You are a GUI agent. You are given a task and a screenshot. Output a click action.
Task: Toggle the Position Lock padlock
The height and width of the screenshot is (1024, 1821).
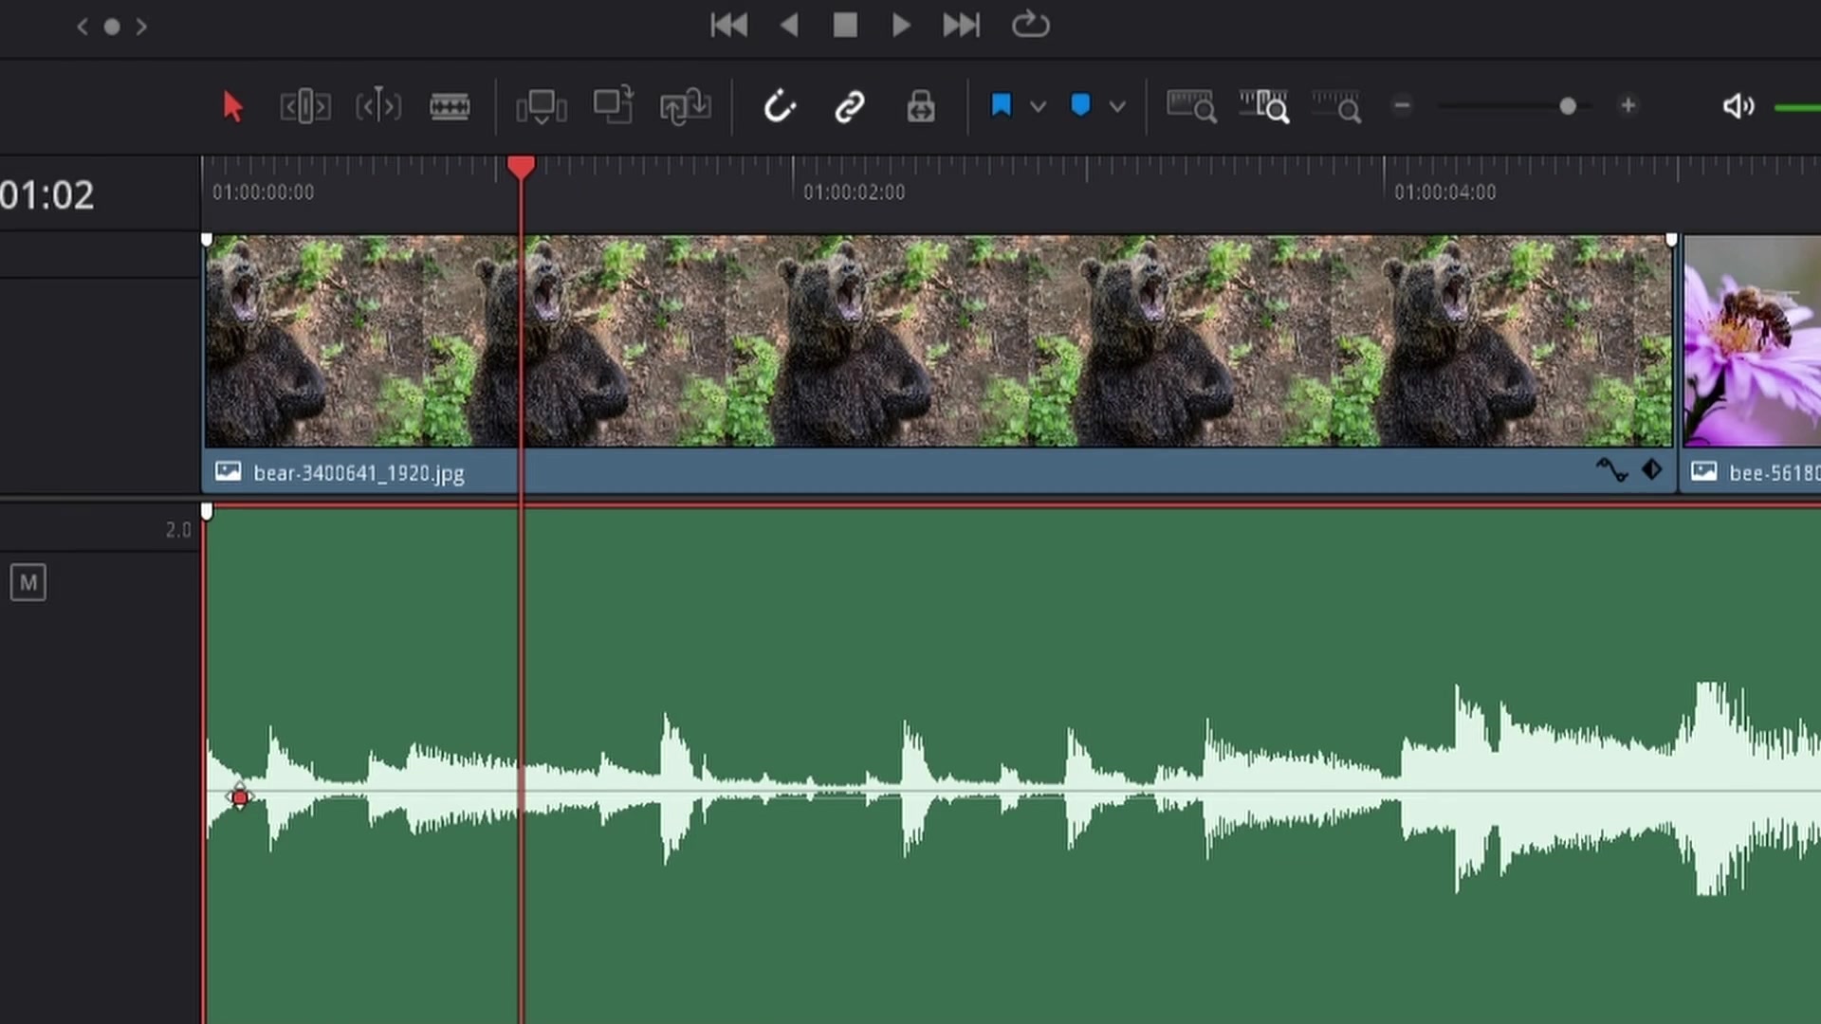920,106
